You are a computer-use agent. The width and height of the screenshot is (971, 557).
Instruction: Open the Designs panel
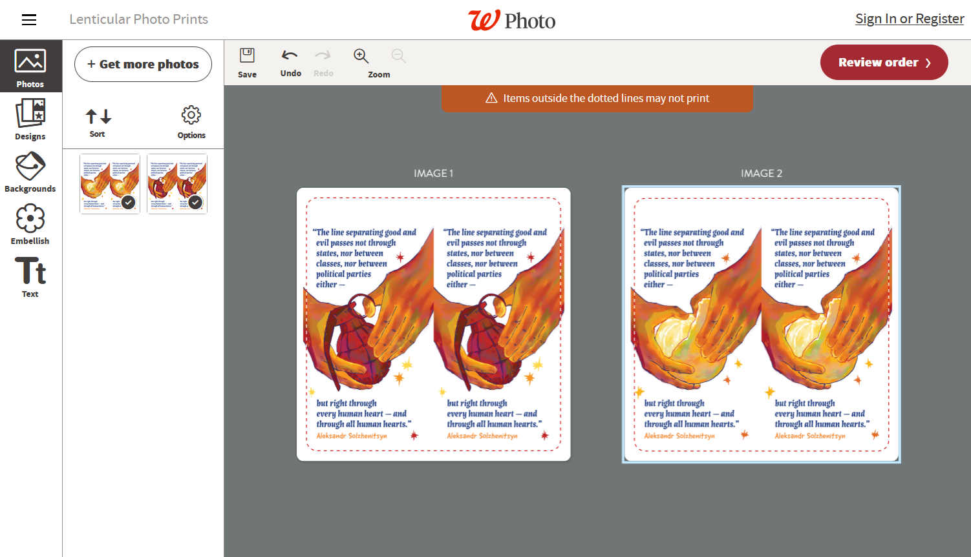coord(30,119)
